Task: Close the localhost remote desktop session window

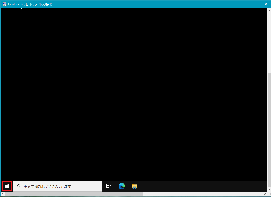Action: [x=266, y=4]
